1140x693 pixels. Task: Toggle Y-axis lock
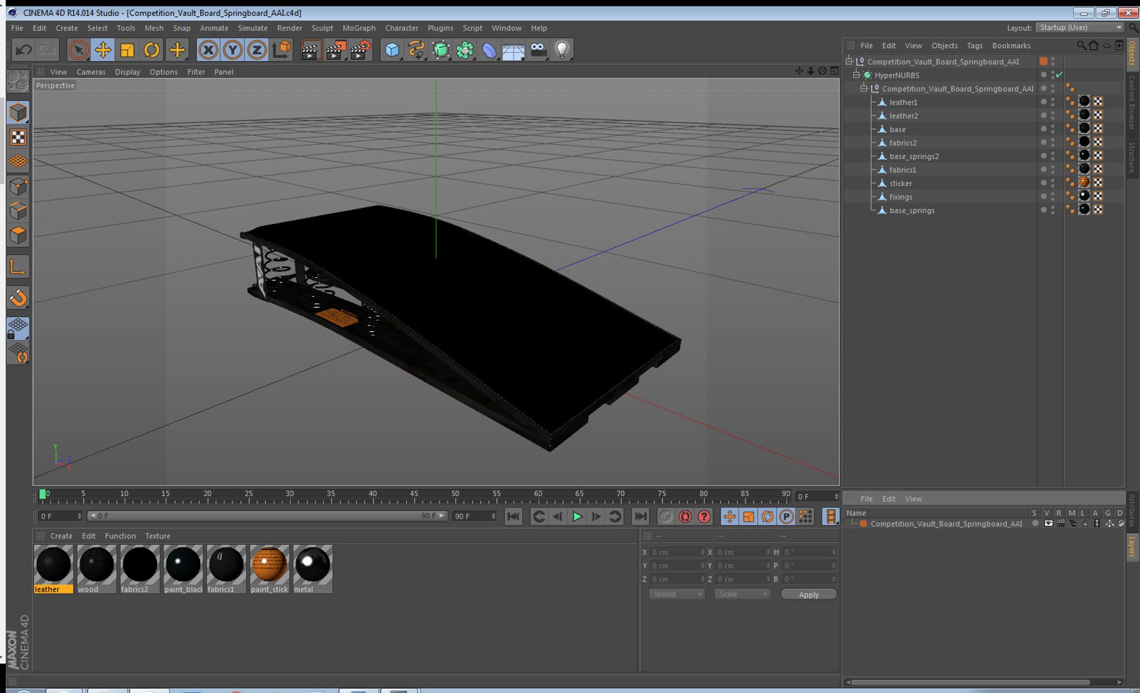pos(232,50)
